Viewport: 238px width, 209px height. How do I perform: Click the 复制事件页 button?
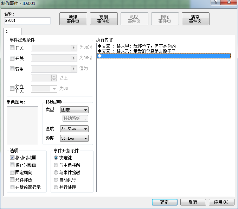tap(104, 19)
